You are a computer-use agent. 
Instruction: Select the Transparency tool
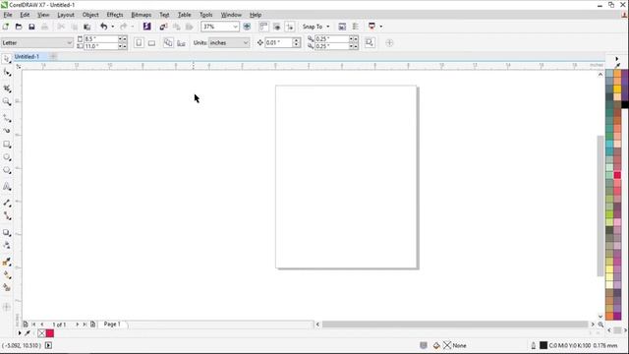[x=7, y=245]
